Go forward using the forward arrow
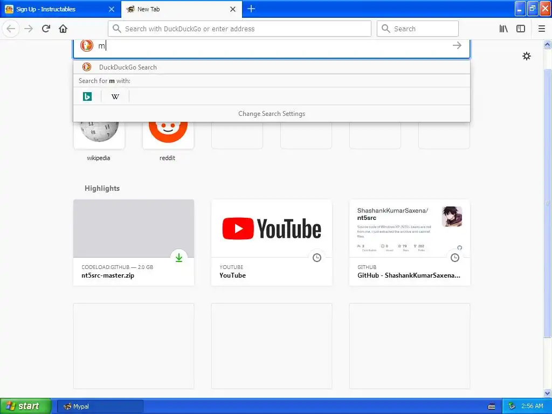The image size is (552, 414). point(29,29)
